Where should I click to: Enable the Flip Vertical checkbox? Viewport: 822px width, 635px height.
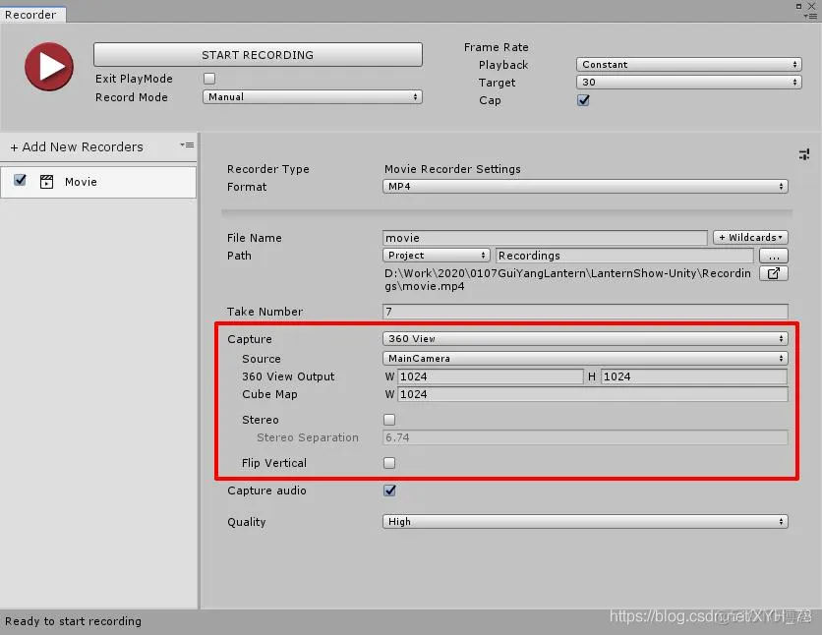point(389,463)
